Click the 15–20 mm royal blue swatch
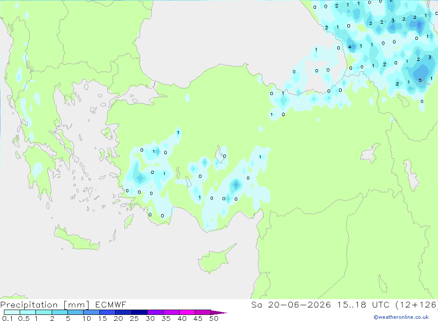This screenshot has height=321, width=438. (107, 312)
